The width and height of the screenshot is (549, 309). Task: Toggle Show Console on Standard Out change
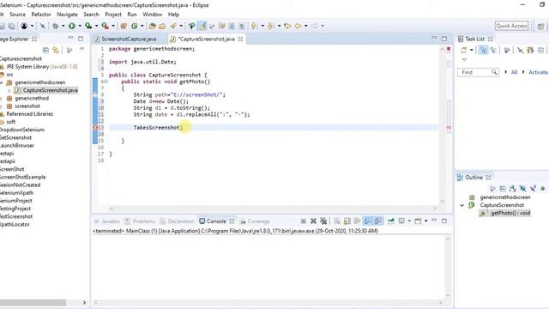pyautogui.click(x=368, y=221)
